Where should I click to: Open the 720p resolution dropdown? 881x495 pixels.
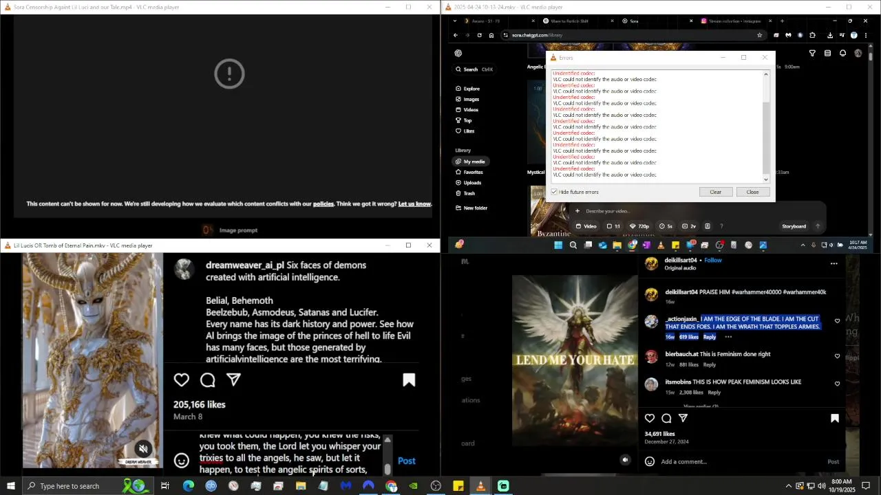tap(639, 226)
